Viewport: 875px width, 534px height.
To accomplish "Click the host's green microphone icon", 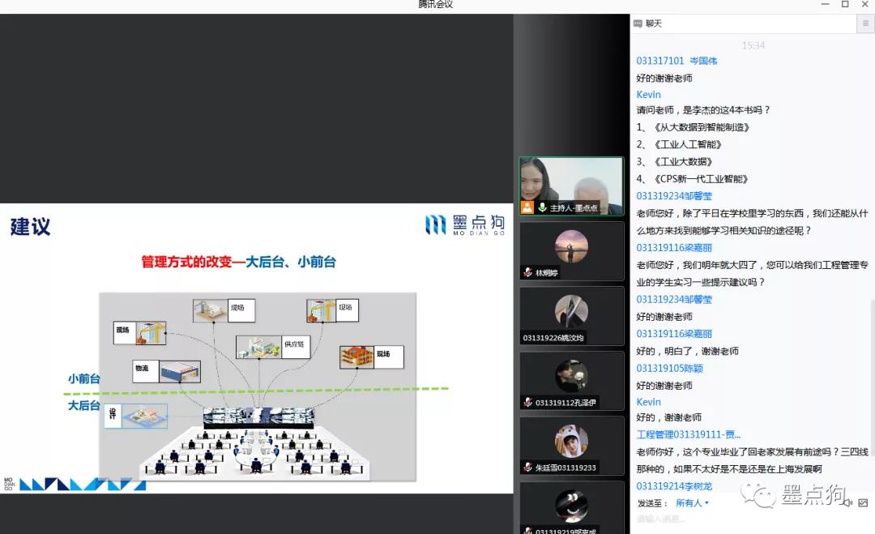I will tap(542, 208).
